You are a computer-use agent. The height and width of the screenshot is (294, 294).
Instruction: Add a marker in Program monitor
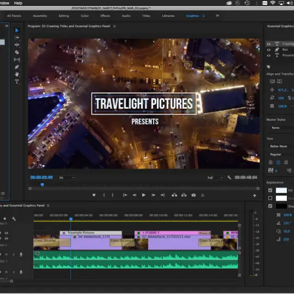[94, 195]
